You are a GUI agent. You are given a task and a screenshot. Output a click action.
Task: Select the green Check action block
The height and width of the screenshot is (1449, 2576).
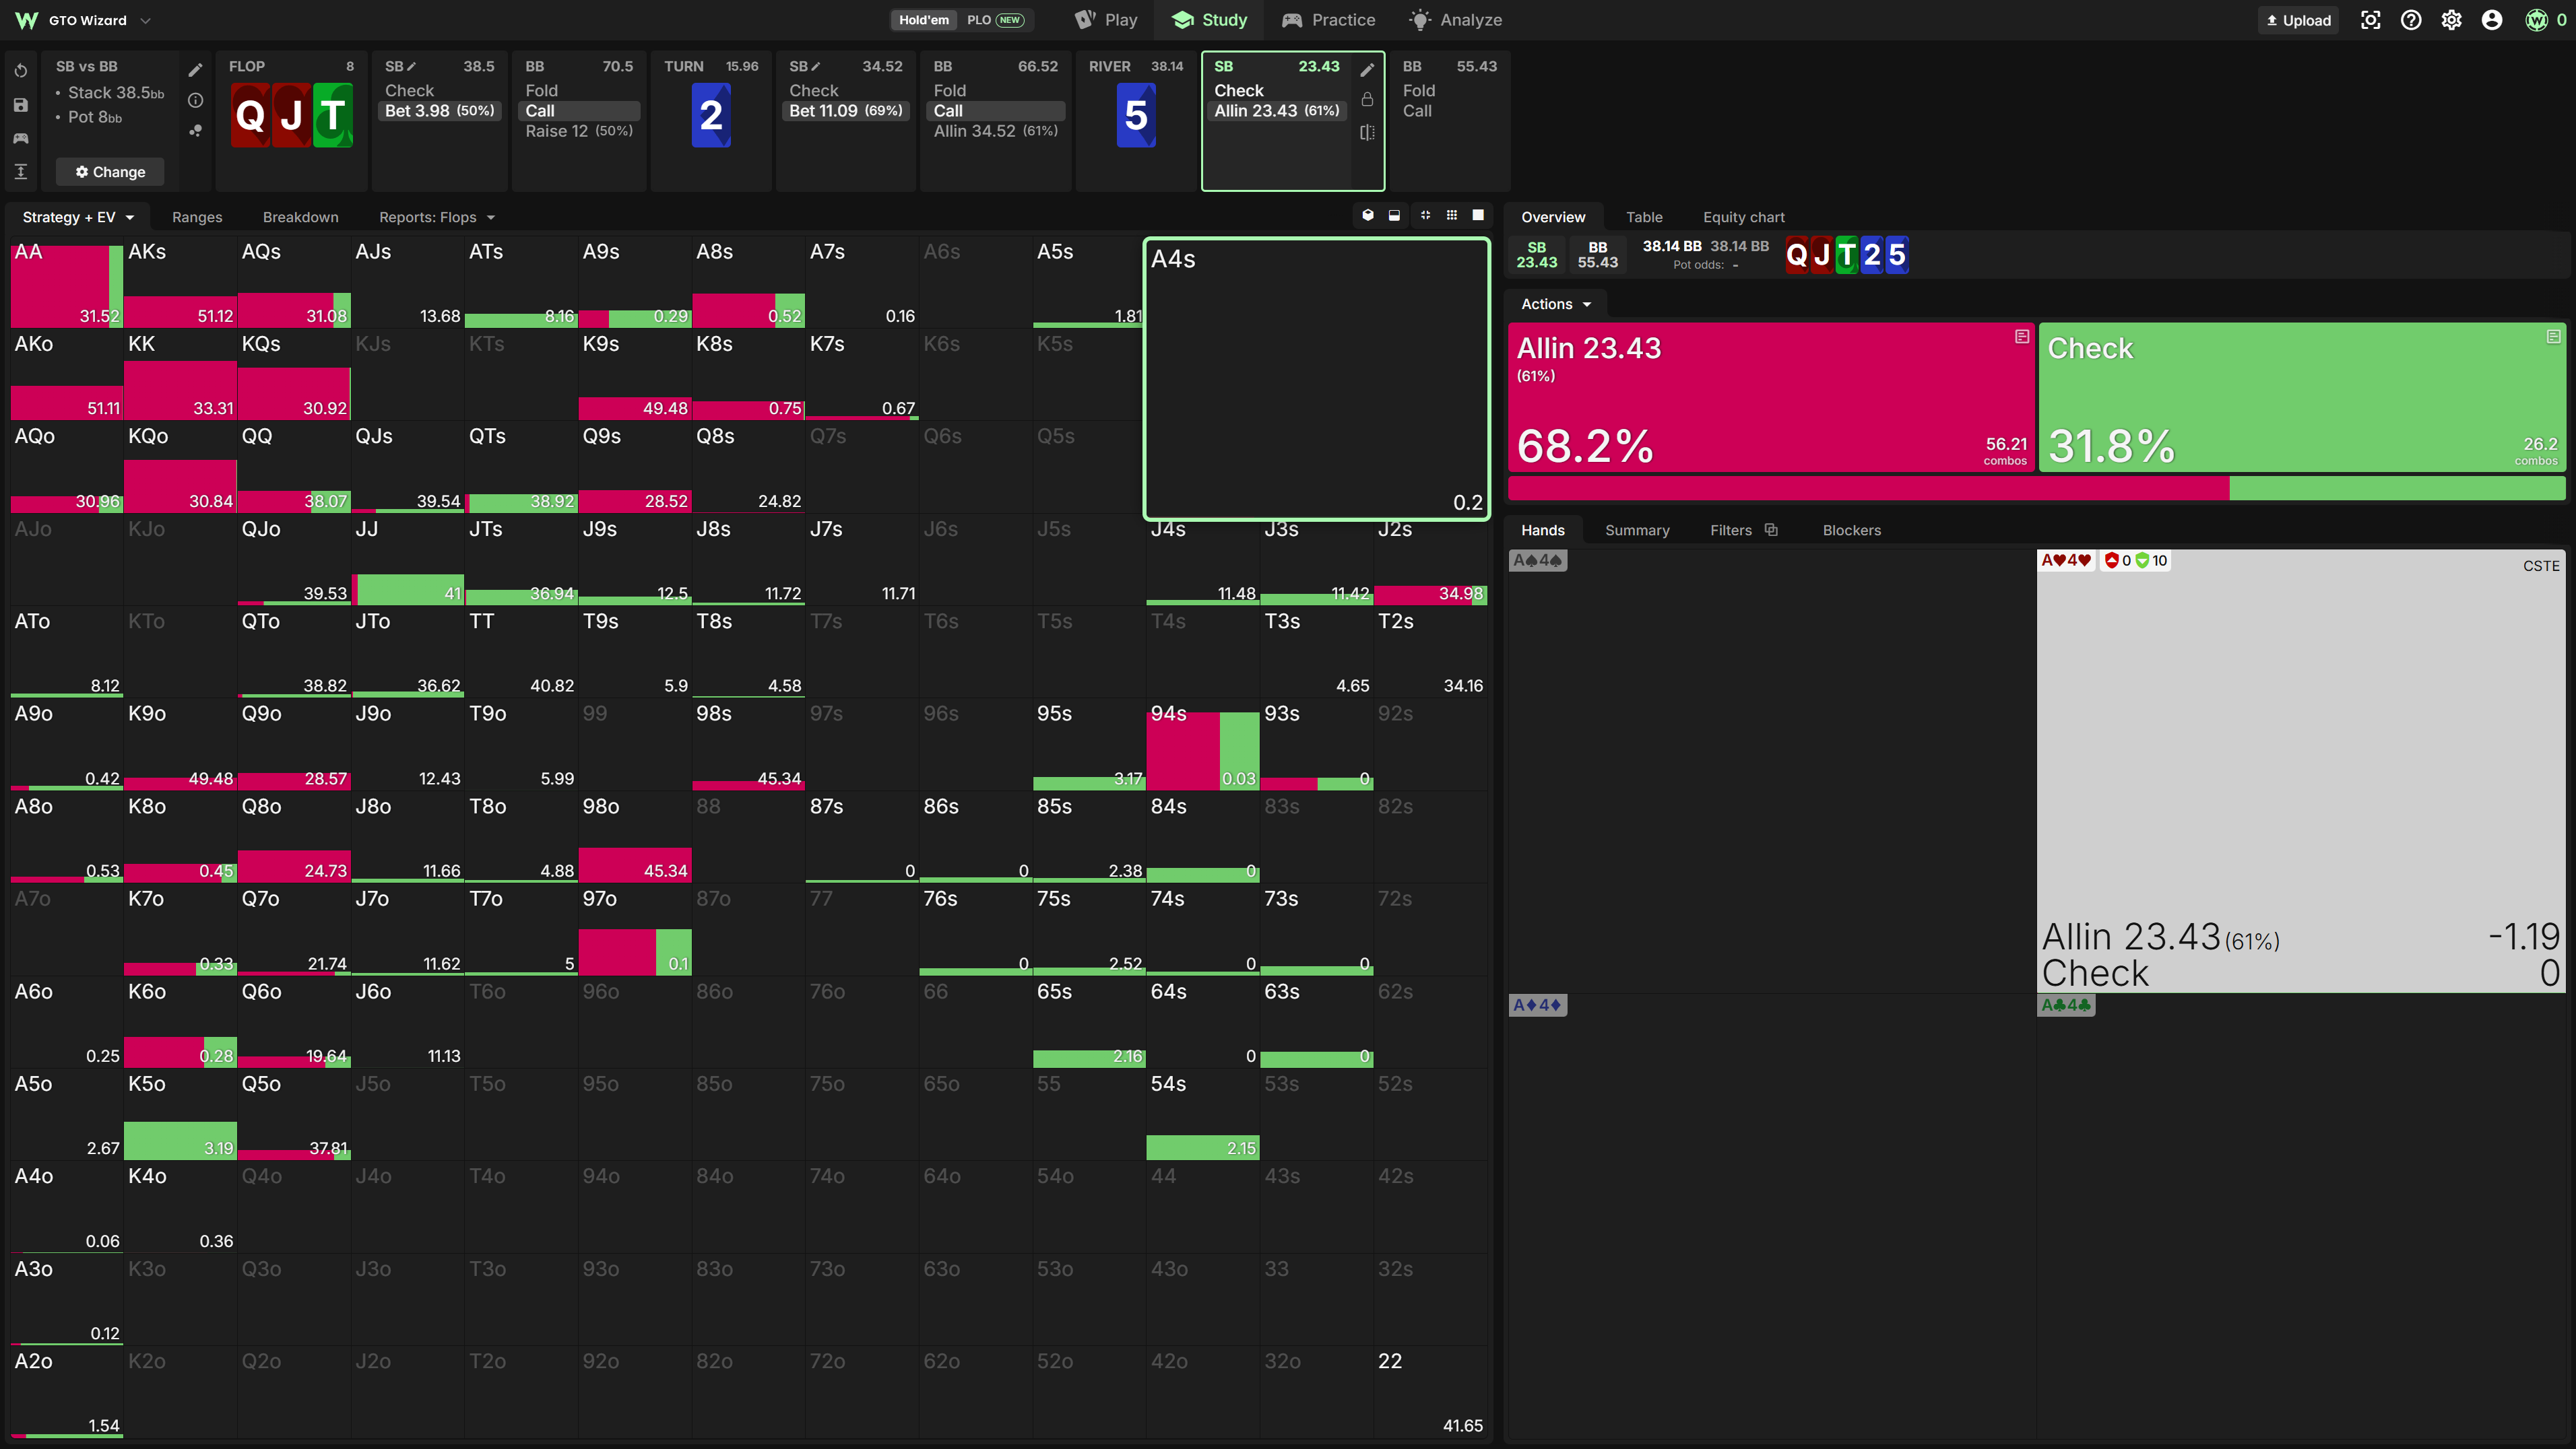(2302, 397)
